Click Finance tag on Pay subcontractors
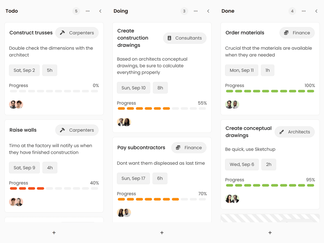Screen dimensions: 324x243 pyautogui.click(x=189, y=147)
